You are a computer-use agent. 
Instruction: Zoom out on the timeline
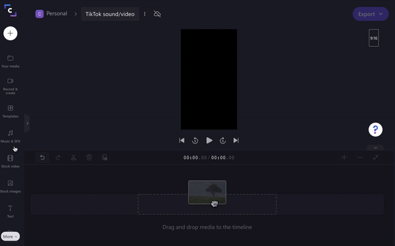[x=359, y=158]
